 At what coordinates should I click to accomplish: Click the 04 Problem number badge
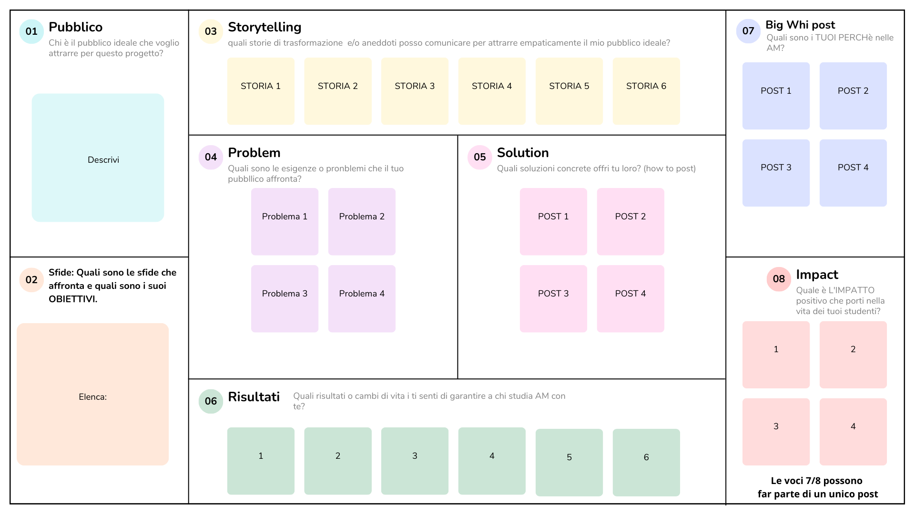211,157
